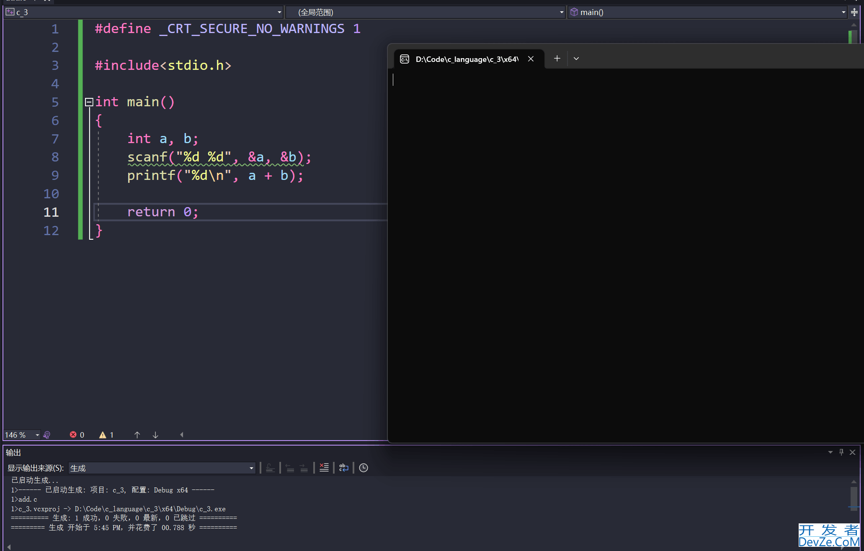Viewport: 864px width, 551px height.
Task: Click the output panel scroll left arrow
Action: 9,546
